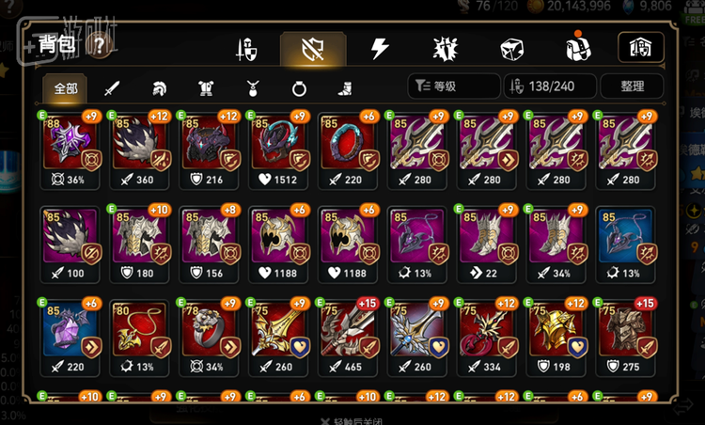Open the sword and shield equipment tab
705x425 pixels.
[x=247, y=49]
